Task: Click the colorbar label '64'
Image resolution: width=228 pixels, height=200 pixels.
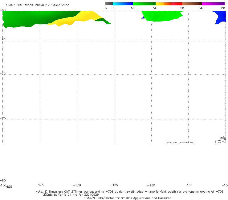Action: pos(201,8)
